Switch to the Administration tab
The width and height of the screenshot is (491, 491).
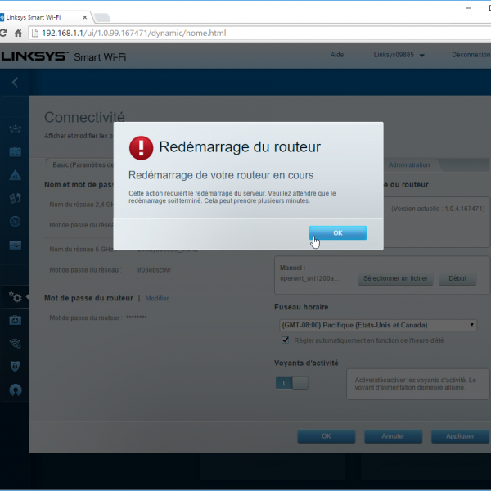pos(408,165)
